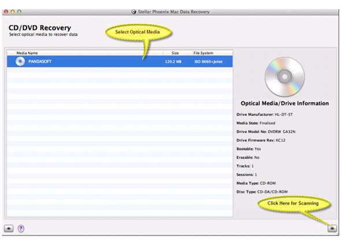341x243 pixels.
Task: Click Bootable Yes entry
Action: [249, 149]
